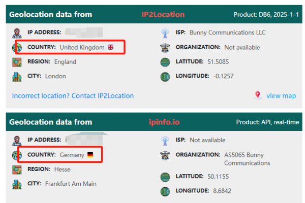Open the view map link
Screen dimensions: 305x203
281,95
